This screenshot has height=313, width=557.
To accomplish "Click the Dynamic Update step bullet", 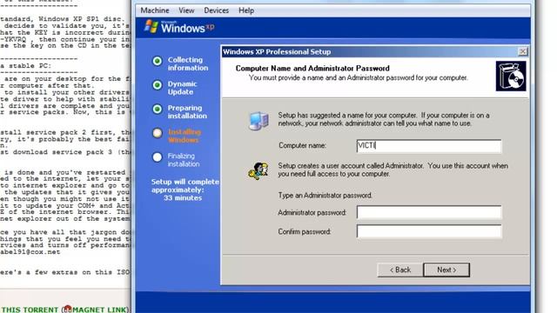I will pos(157,85).
